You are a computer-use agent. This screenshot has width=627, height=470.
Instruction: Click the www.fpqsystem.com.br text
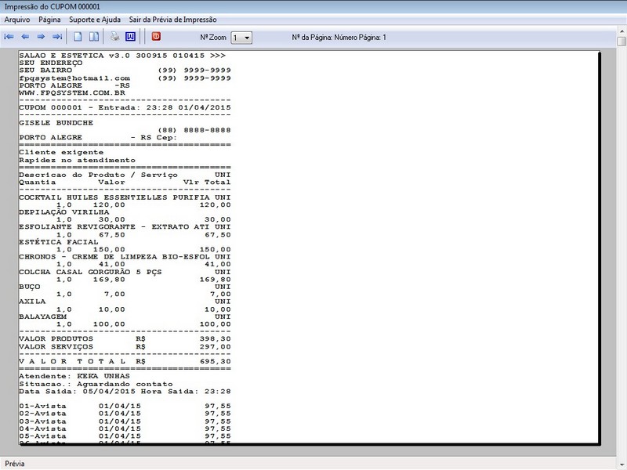[72, 92]
